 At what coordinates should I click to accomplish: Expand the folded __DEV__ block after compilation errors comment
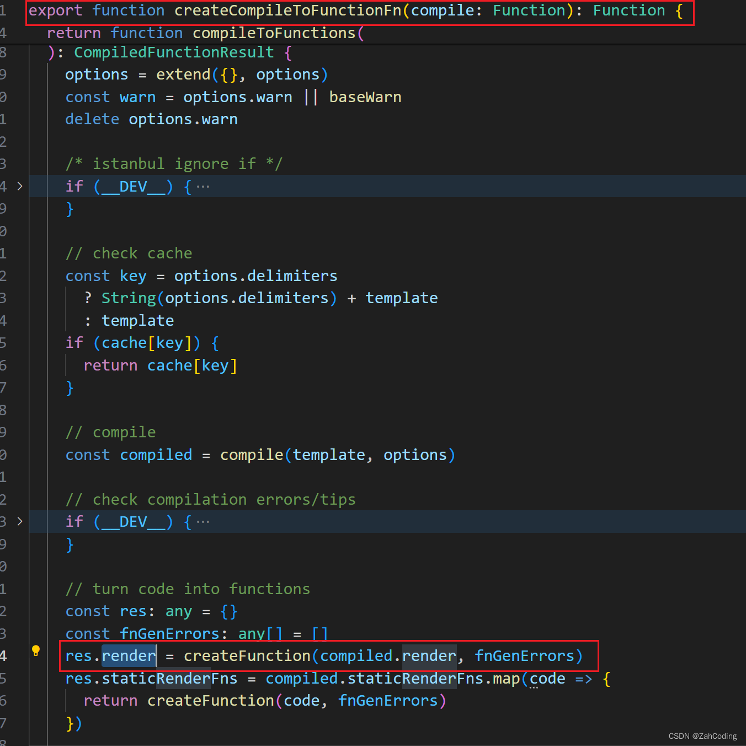[x=20, y=521]
